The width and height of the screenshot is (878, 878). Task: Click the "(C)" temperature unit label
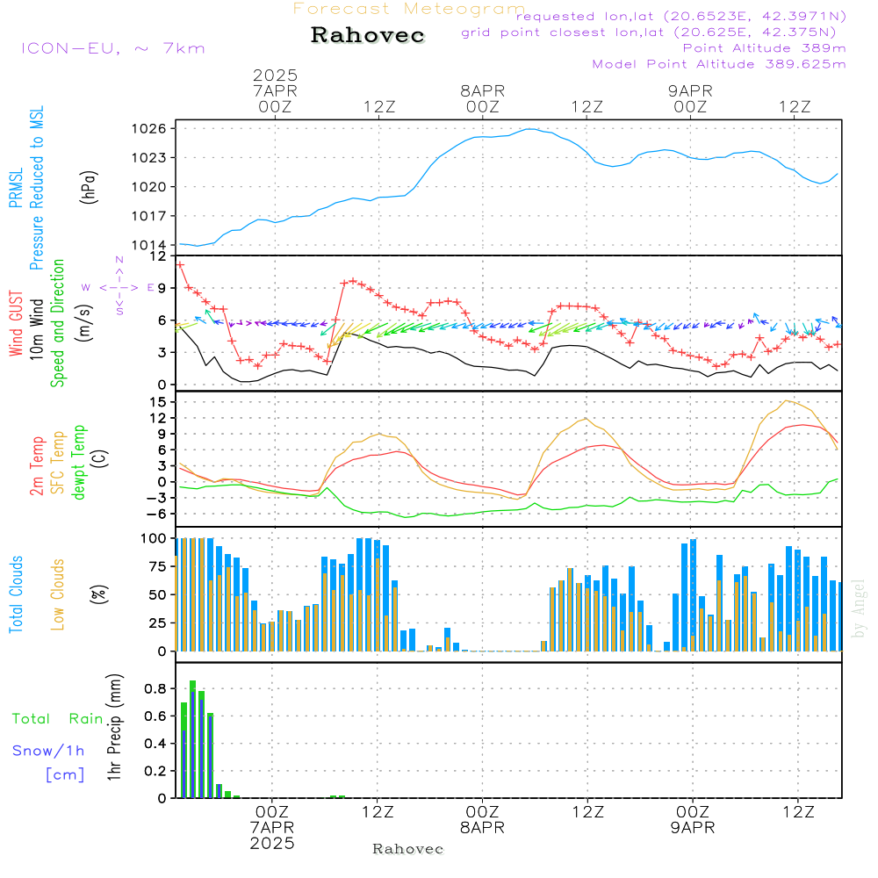(100, 458)
